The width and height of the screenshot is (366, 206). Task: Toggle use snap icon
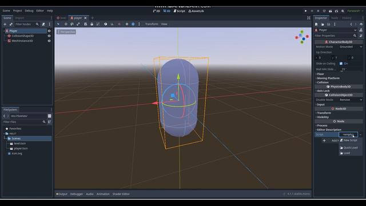(112, 24)
